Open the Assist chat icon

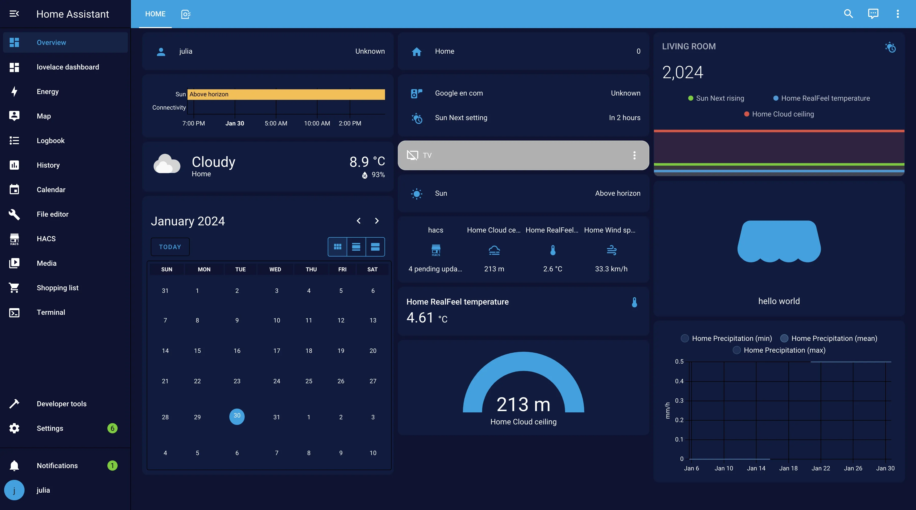click(x=873, y=14)
